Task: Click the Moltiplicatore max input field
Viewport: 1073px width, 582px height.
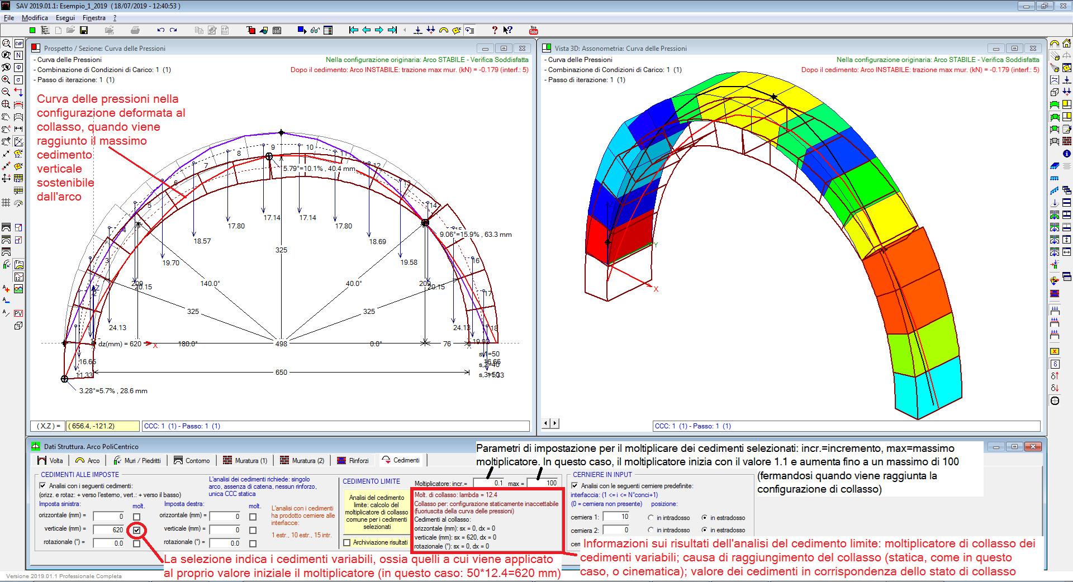Action: click(x=543, y=483)
